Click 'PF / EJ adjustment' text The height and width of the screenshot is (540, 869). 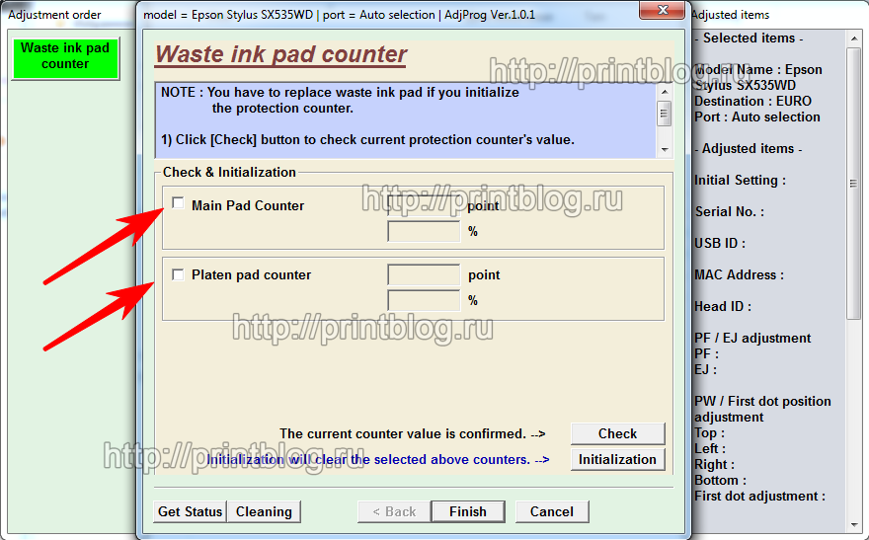pos(752,338)
